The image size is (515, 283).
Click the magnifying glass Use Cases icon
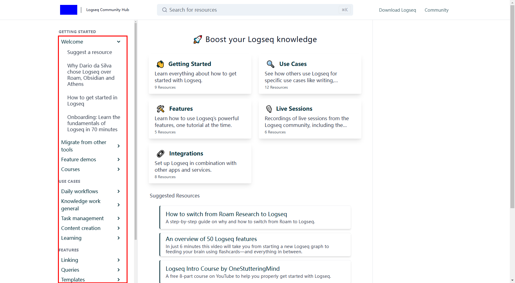point(270,64)
